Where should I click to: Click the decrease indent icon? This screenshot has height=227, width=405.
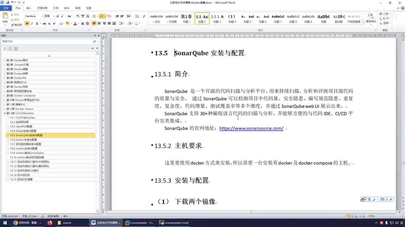tap(117, 16)
